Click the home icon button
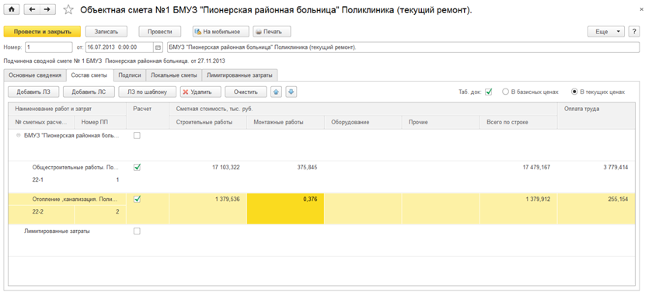 (12, 9)
